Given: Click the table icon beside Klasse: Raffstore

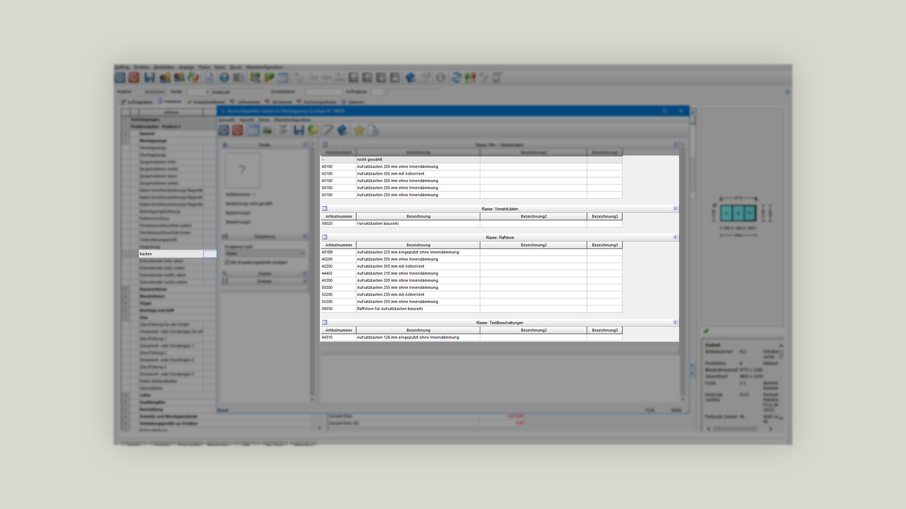Looking at the screenshot, I should click(x=325, y=238).
